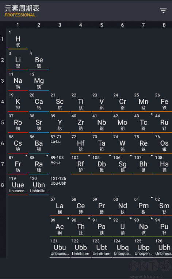Select the Tungsten (W) element tile

point(122,143)
